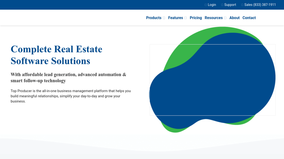Expand the Features dropdown arrow

pyautogui.click(x=185, y=18)
